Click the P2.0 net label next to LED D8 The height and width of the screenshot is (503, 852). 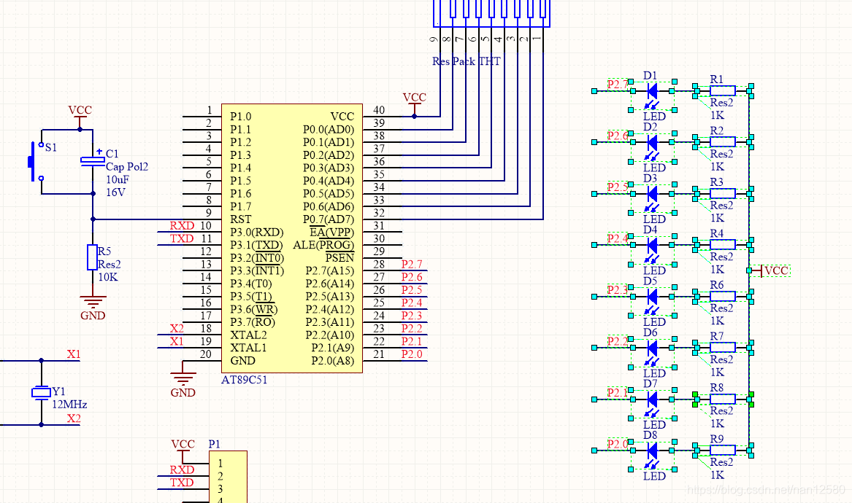pos(618,445)
